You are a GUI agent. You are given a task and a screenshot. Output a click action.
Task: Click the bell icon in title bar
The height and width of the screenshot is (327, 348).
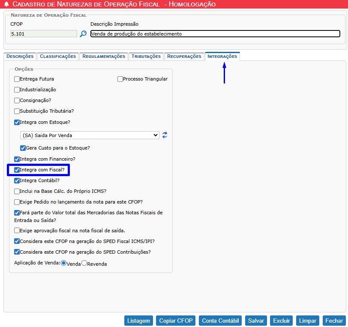pos(6,4)
